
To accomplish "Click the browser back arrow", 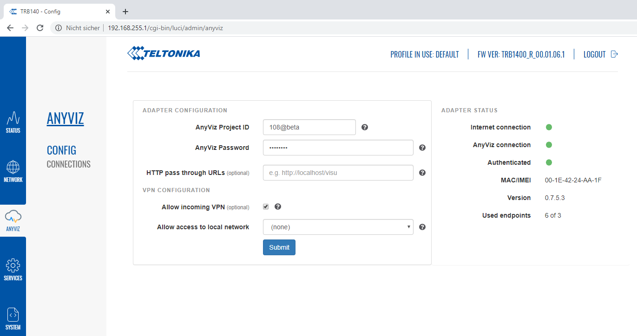I will pos(10,28).
